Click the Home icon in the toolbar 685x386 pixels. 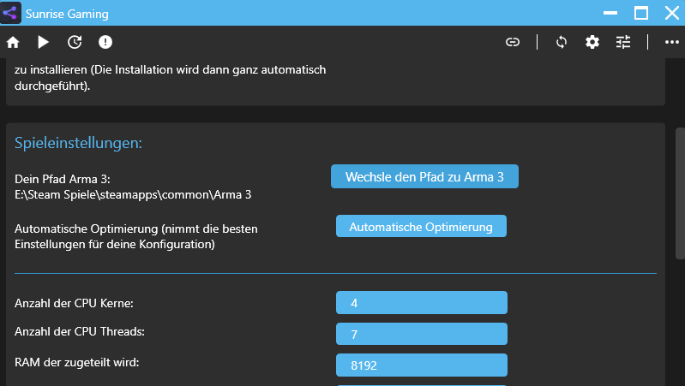pyautogui.click(x=13, y=42)
